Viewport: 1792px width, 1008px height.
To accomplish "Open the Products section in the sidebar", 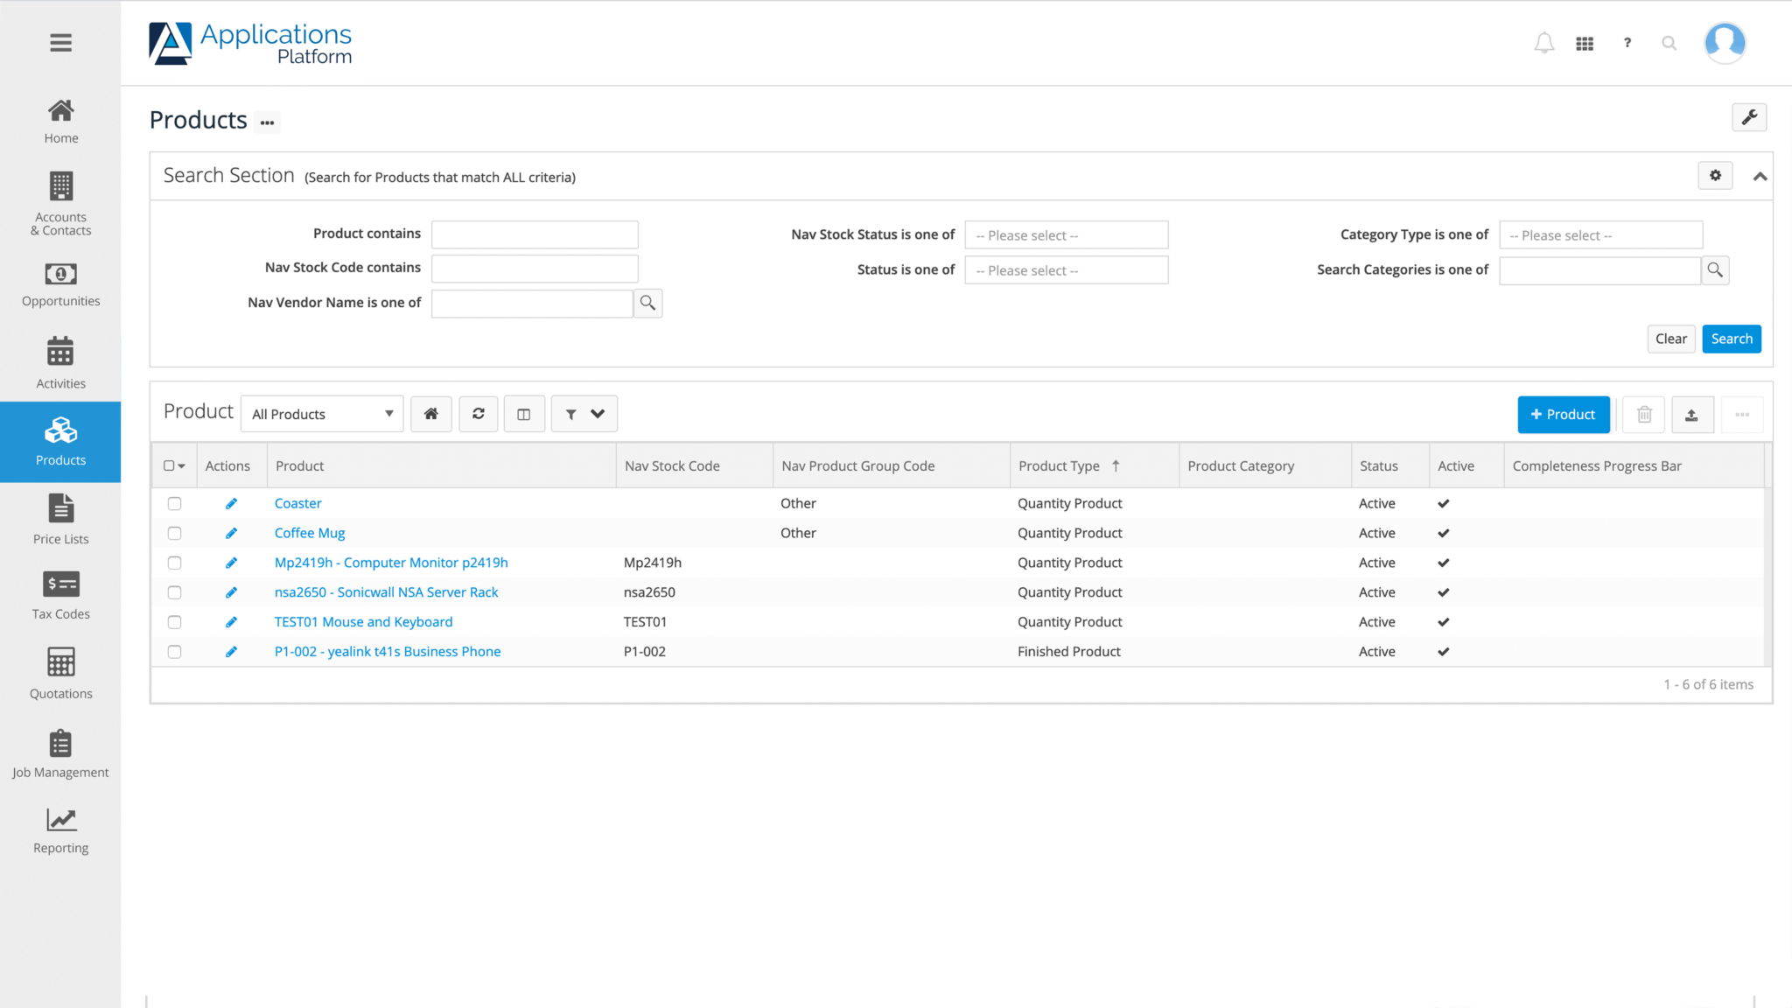I will tap(60, 442).
